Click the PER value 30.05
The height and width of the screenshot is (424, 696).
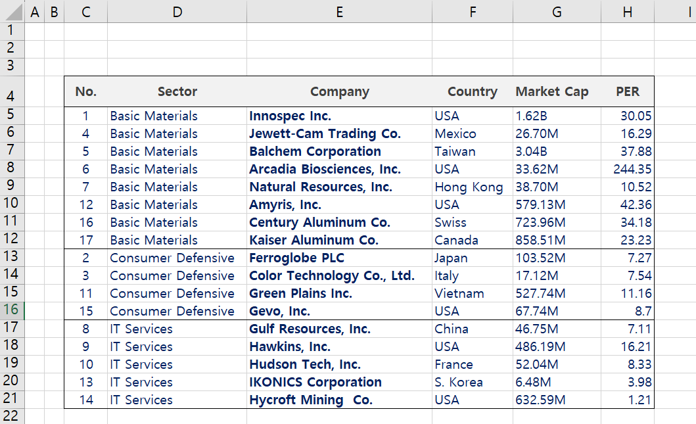click(x=627, y=116)
